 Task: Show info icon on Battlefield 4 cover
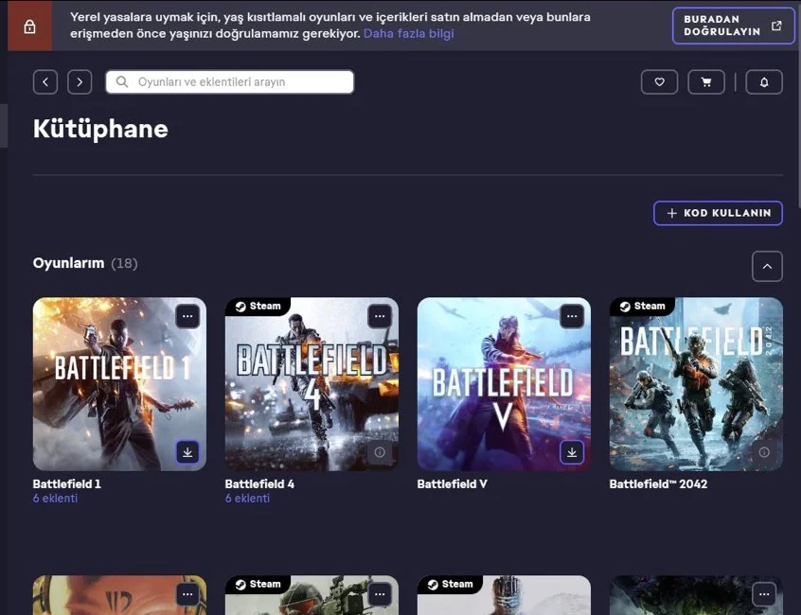click(x=380, y=452)
